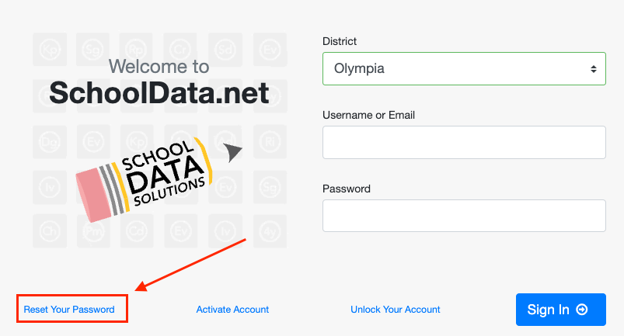Click the faded Dg background icon
This screenshot has height=336, width=624.
[50, 142]
